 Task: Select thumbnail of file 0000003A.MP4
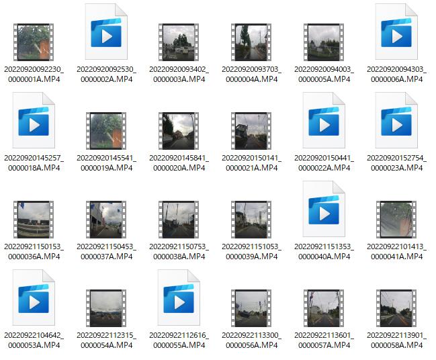pos(179,42)
